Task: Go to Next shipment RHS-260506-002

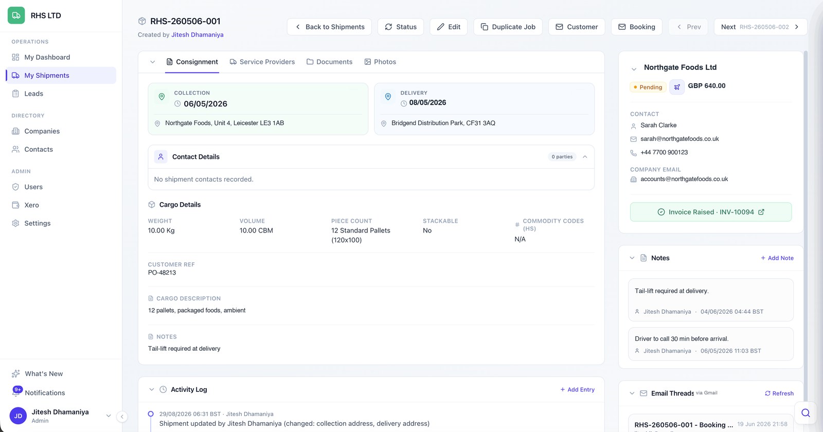Action: coord(760,27)
